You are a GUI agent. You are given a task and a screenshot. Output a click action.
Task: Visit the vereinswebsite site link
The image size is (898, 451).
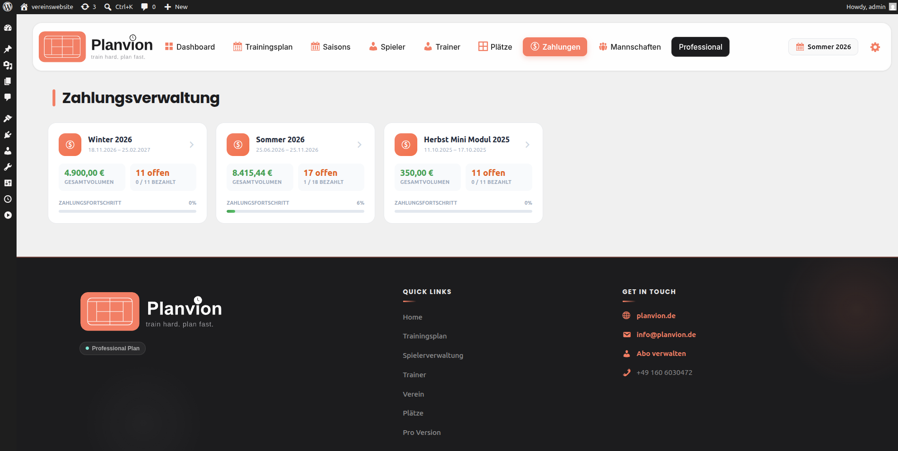tap(47, 7)
